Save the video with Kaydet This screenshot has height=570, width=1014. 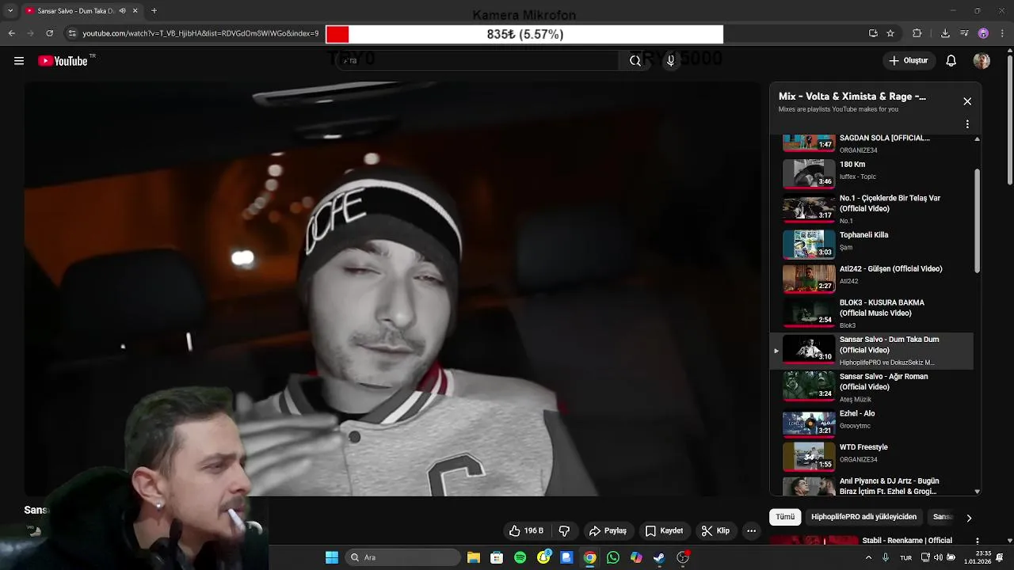(x=664, y=530)
